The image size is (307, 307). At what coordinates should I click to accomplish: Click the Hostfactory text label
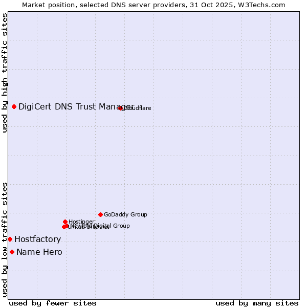[x=37, y=239]
